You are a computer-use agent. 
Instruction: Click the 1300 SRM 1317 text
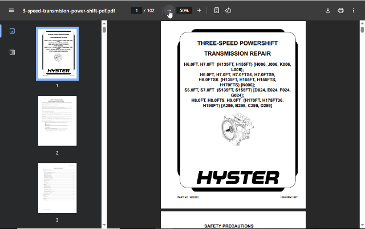pos(289,197)
